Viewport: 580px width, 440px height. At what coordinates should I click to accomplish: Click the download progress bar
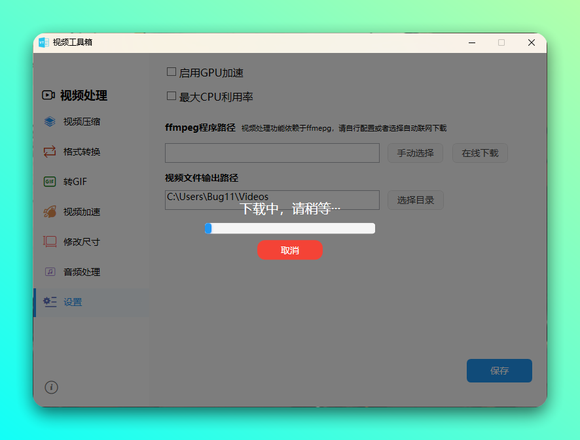point(290,228)
